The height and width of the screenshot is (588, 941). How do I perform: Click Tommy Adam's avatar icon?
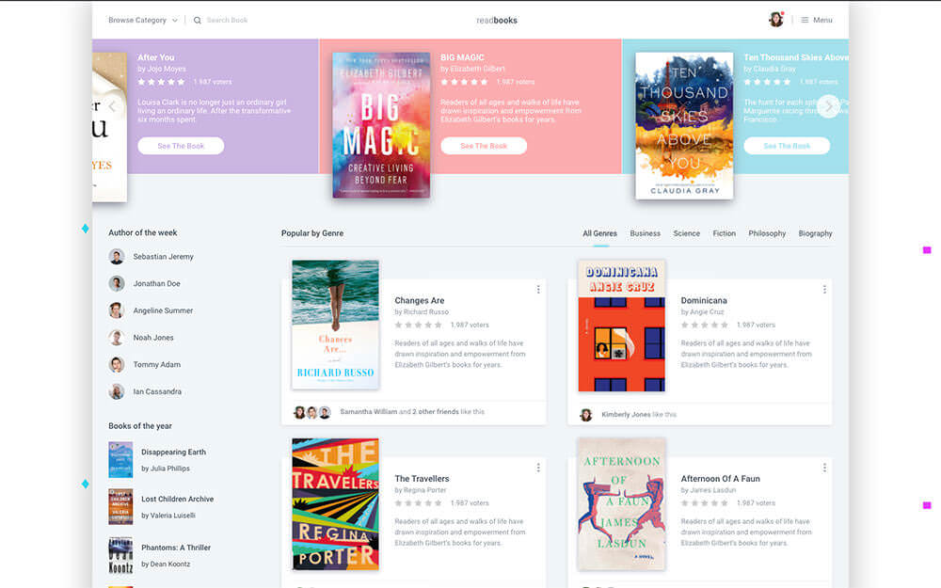pyautogui.click(x=117, y=364)
